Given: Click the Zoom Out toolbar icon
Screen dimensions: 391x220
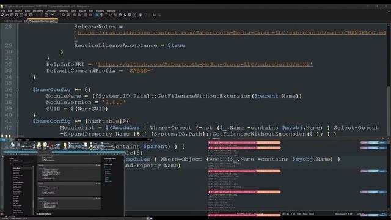Looking at the screenshot, I should point(79,15).
